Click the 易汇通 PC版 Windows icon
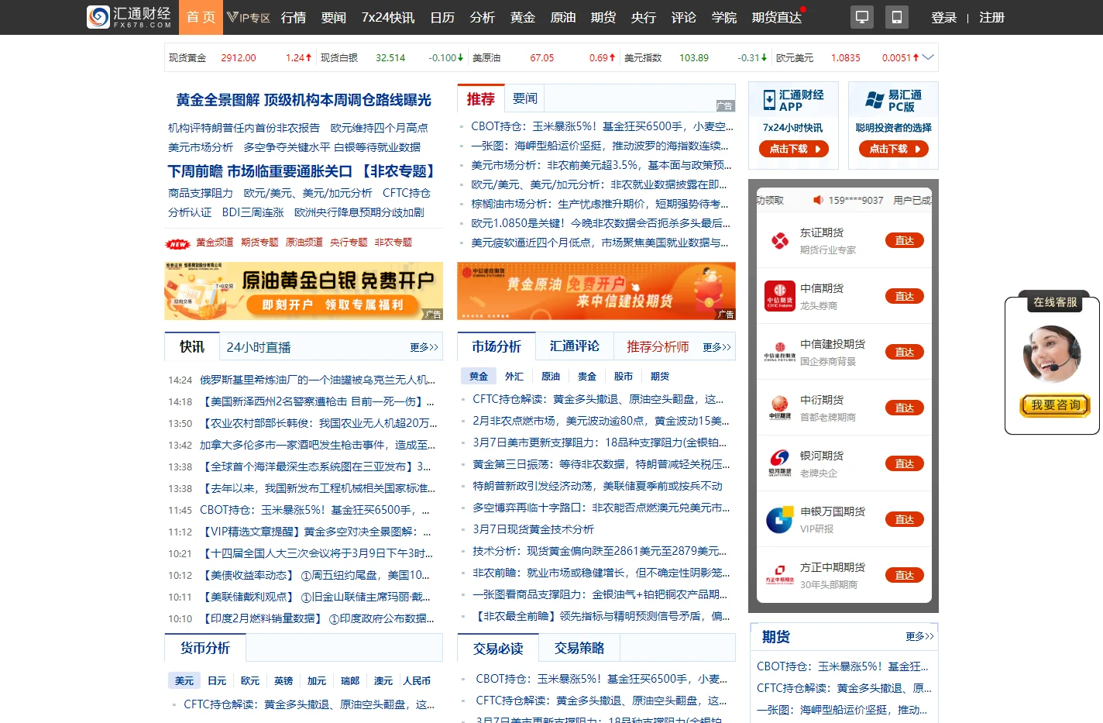Viewport: 1103px width, 723px height. click(x=874, y=99)
